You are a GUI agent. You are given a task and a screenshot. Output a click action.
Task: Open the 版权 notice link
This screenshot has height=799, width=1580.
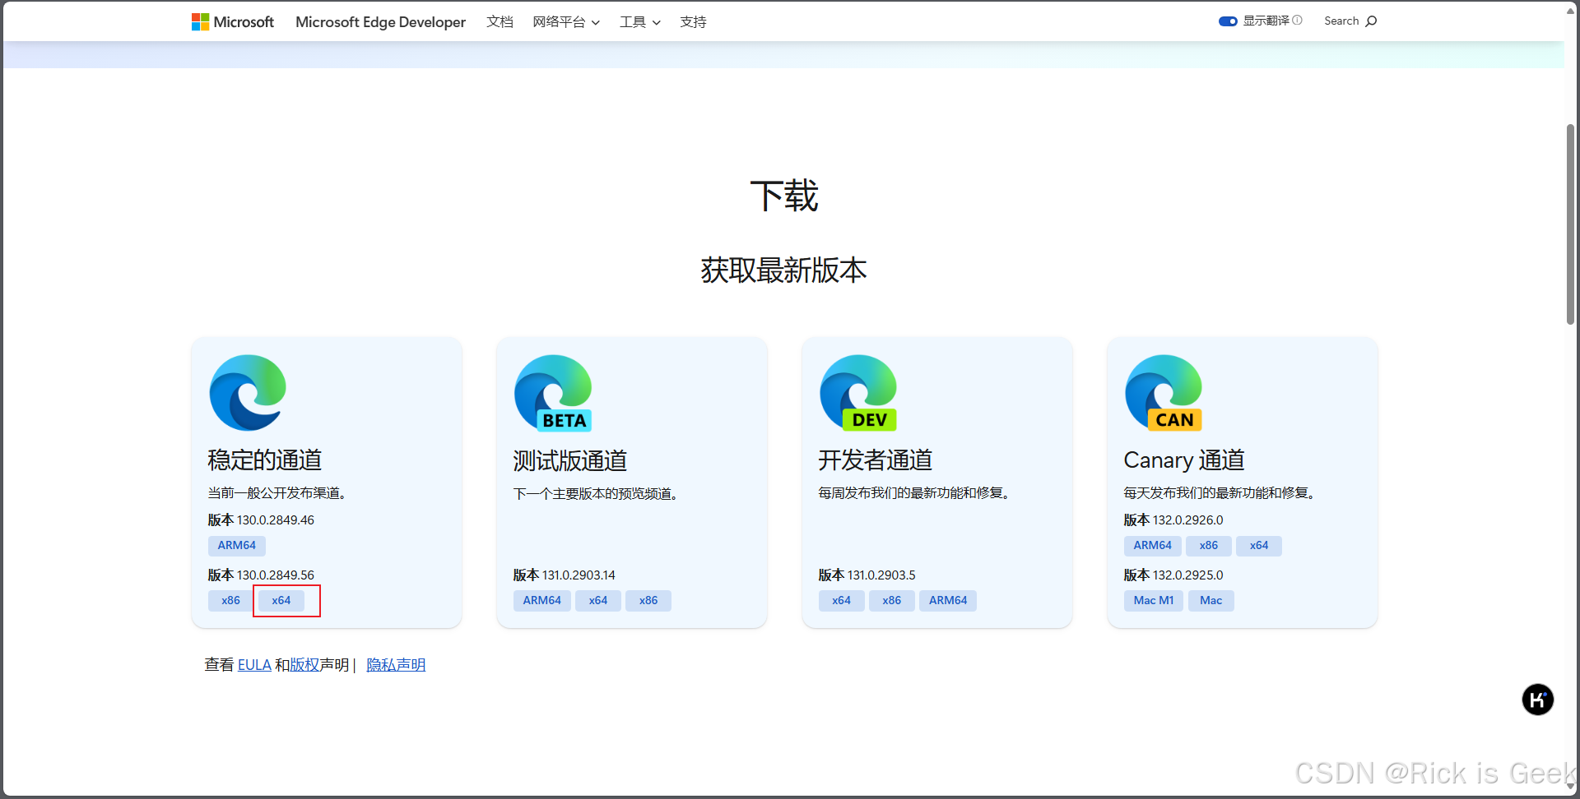click(x=304, y=665)
